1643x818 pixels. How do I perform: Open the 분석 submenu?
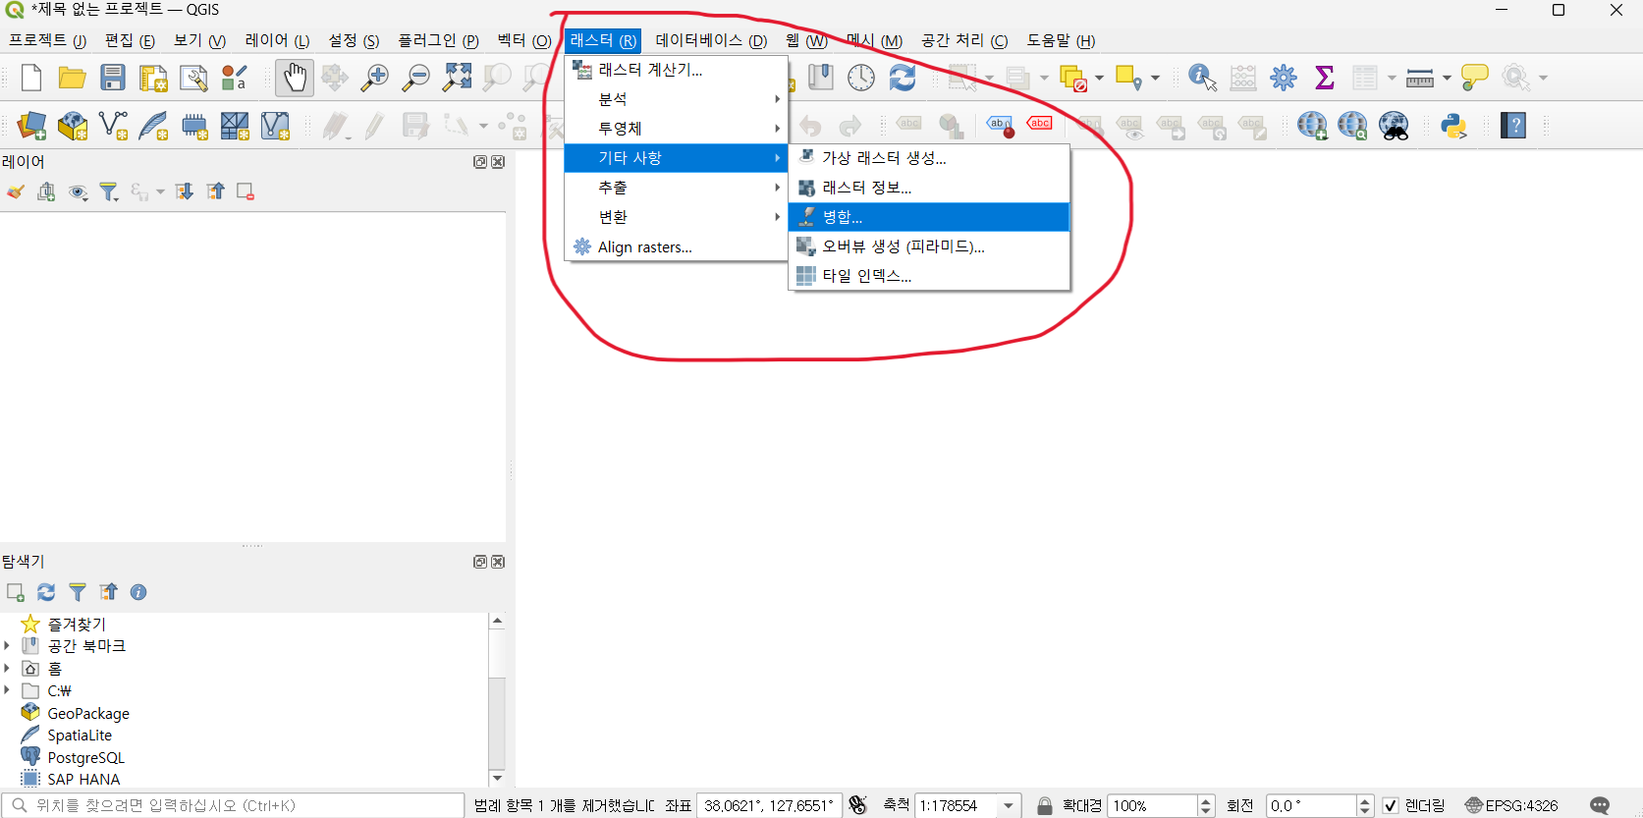click(x=676, y=99)
